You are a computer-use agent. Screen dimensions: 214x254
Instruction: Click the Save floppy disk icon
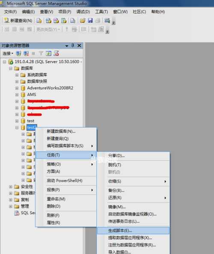90,21
